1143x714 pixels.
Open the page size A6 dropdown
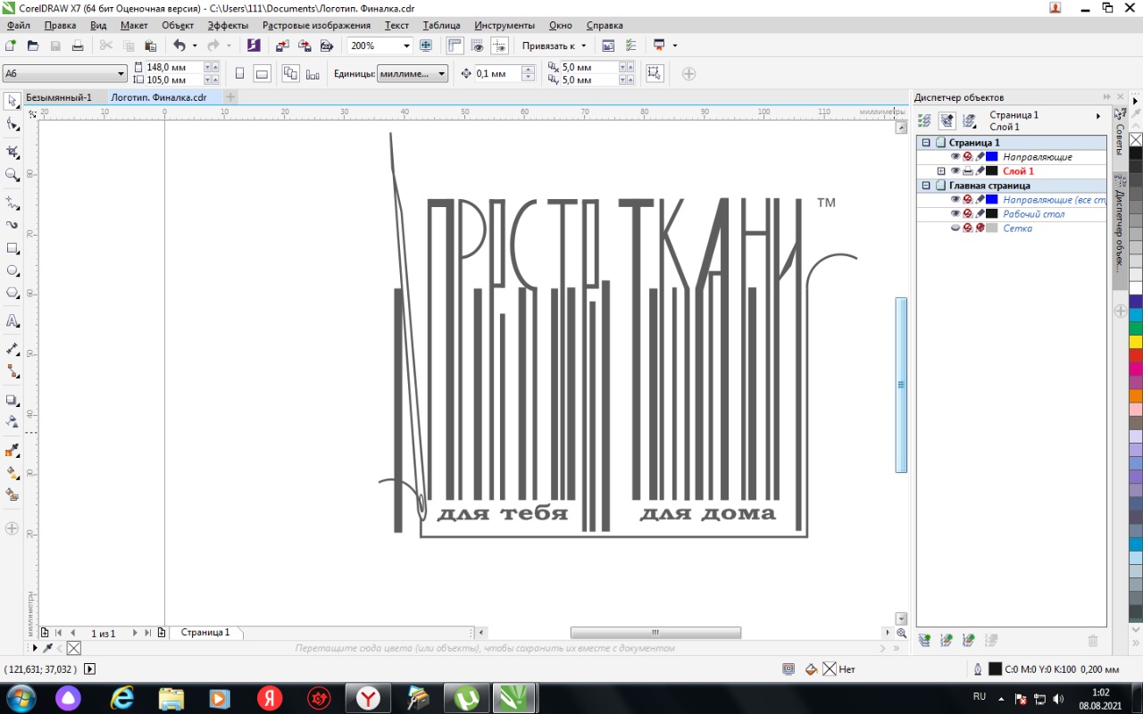coord(121,73)
